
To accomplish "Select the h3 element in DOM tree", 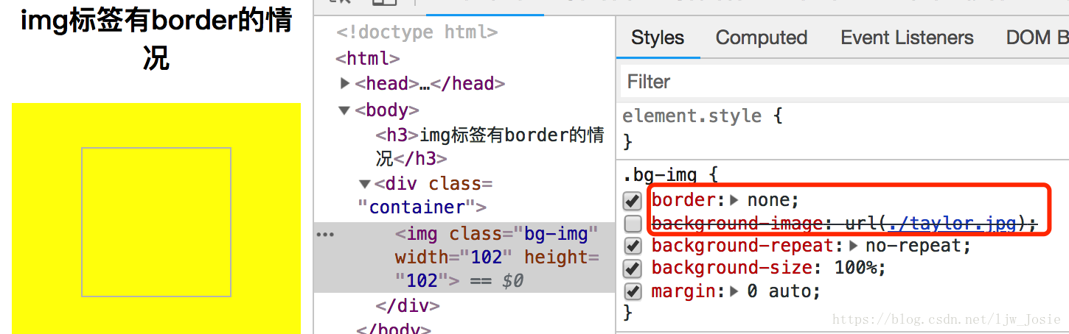I will (490, 146).
